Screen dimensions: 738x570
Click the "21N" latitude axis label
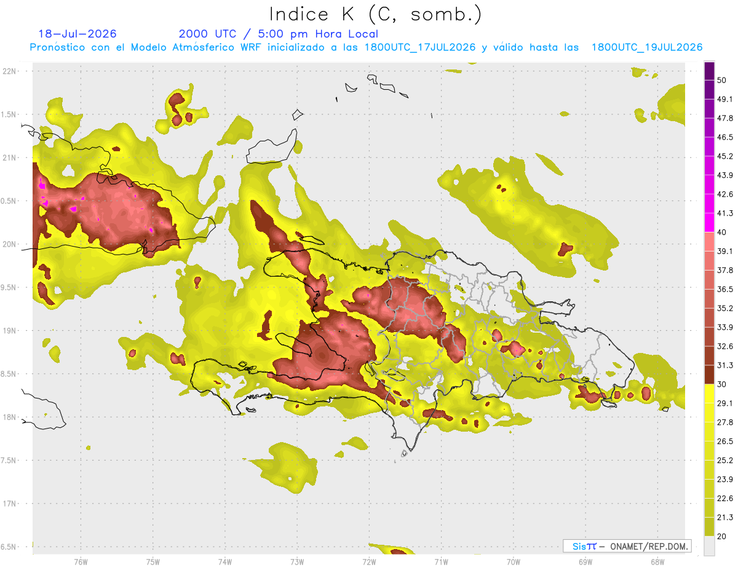tap(9, 157)
